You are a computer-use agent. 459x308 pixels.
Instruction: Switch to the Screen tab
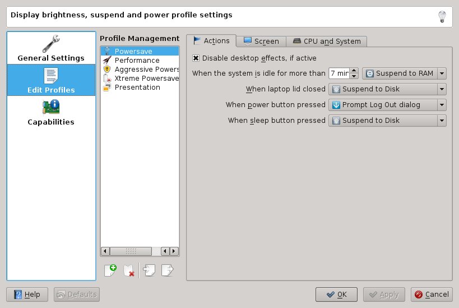pyautogui.click(x=261, y=41)
